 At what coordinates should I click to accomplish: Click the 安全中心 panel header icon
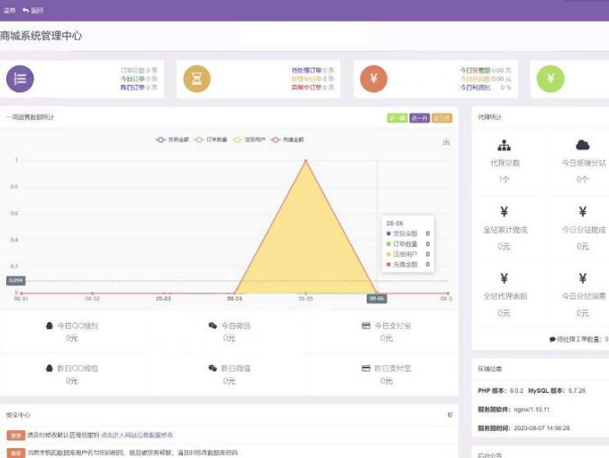pyautogui.click(x=450, y=415)
